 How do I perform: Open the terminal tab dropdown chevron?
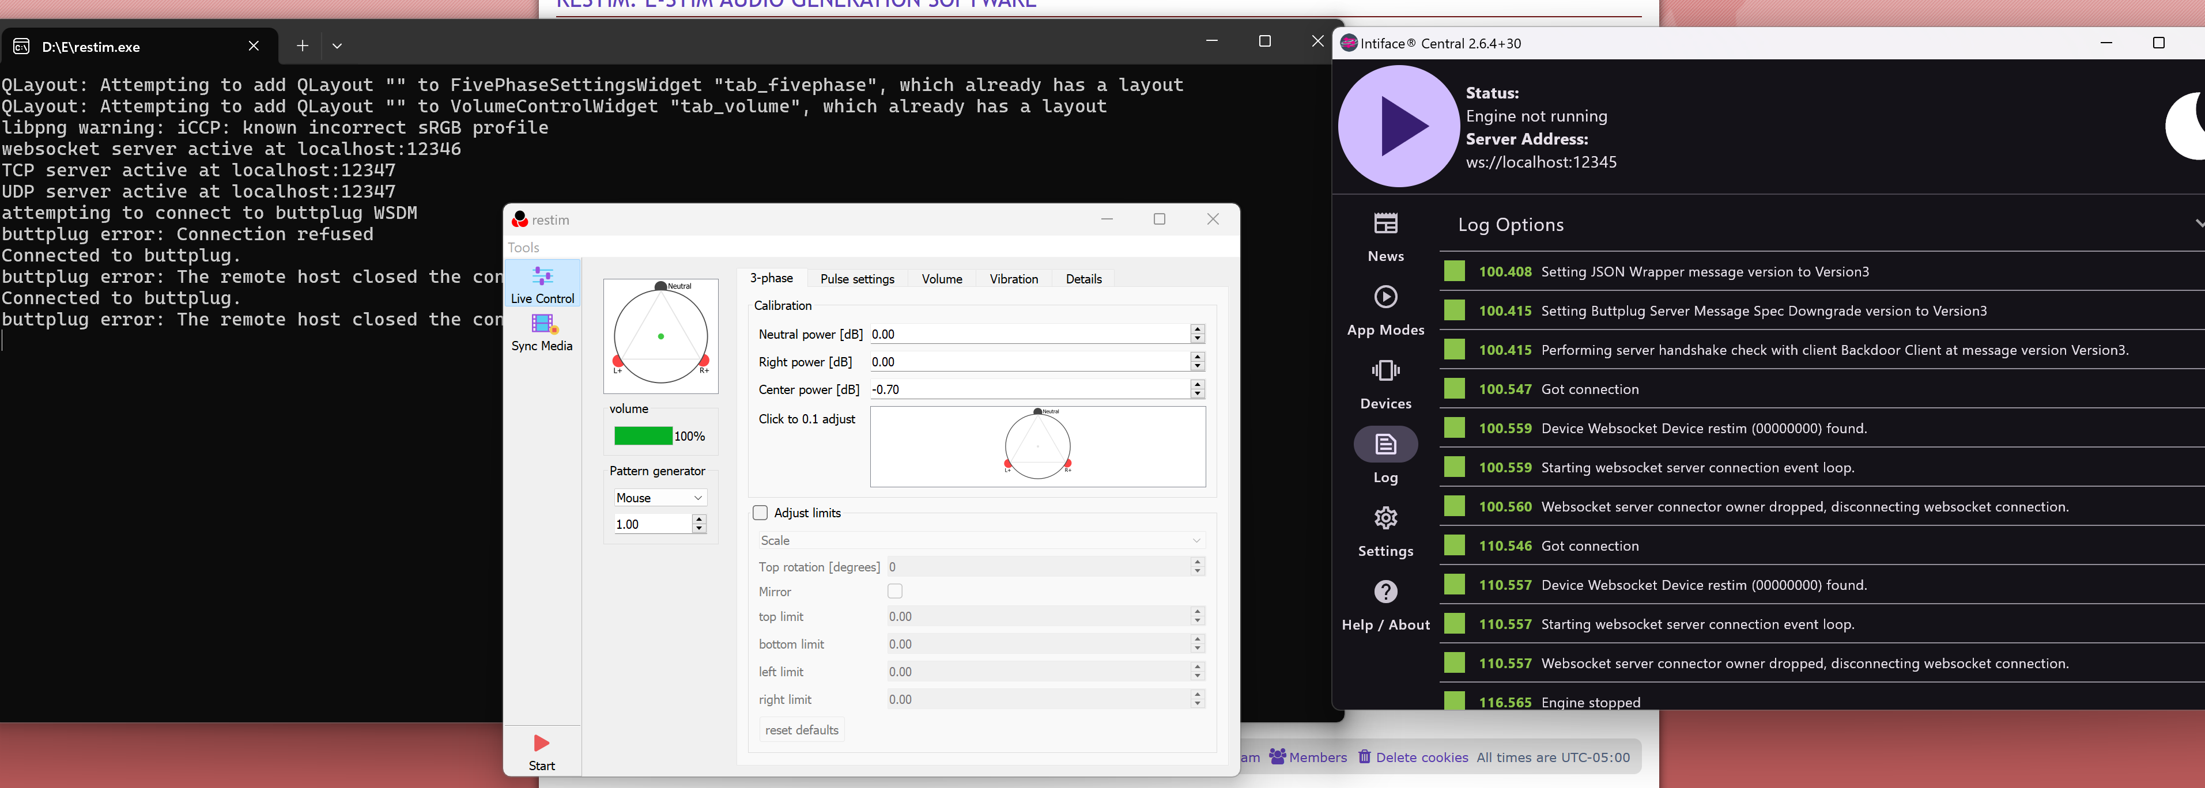(337, 46)
